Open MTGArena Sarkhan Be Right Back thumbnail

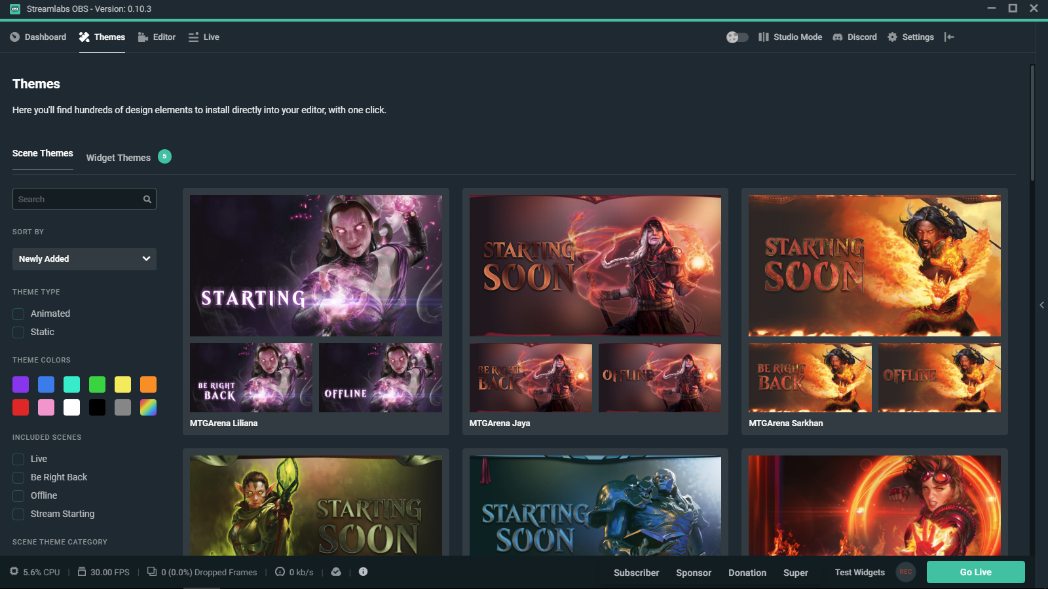pos(810,378)
